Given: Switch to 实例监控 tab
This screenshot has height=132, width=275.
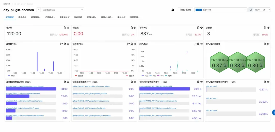Looking at the screenshot, I should (x=78, y=17).
